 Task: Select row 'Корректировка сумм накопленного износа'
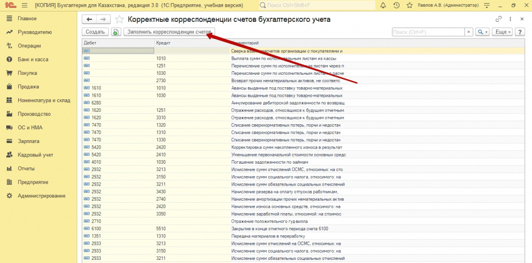coord(303,147)
